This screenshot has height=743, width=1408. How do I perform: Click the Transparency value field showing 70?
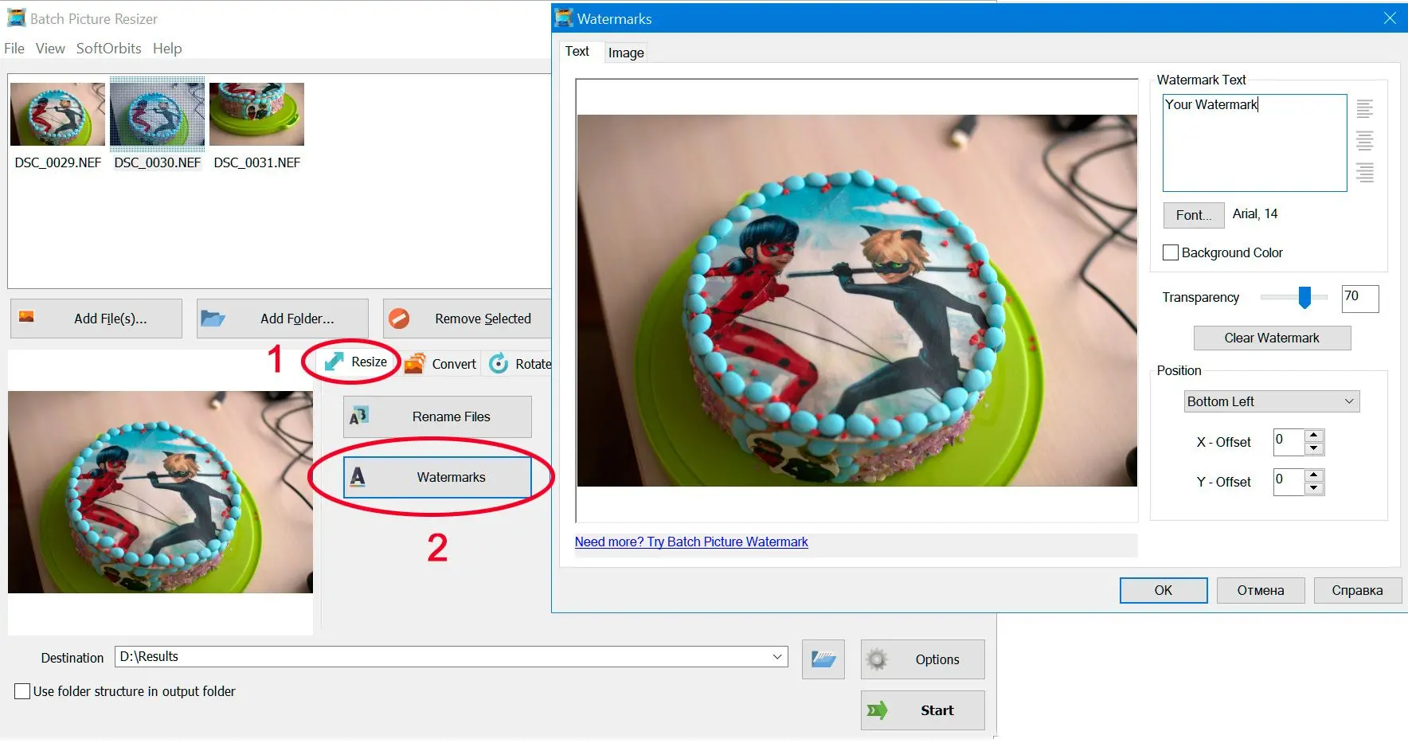pos(1360,298)
